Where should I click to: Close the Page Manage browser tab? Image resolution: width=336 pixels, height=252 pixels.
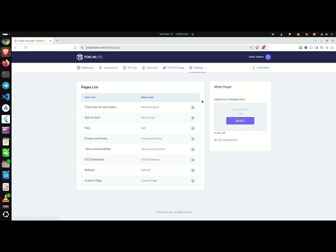[50, 41]
